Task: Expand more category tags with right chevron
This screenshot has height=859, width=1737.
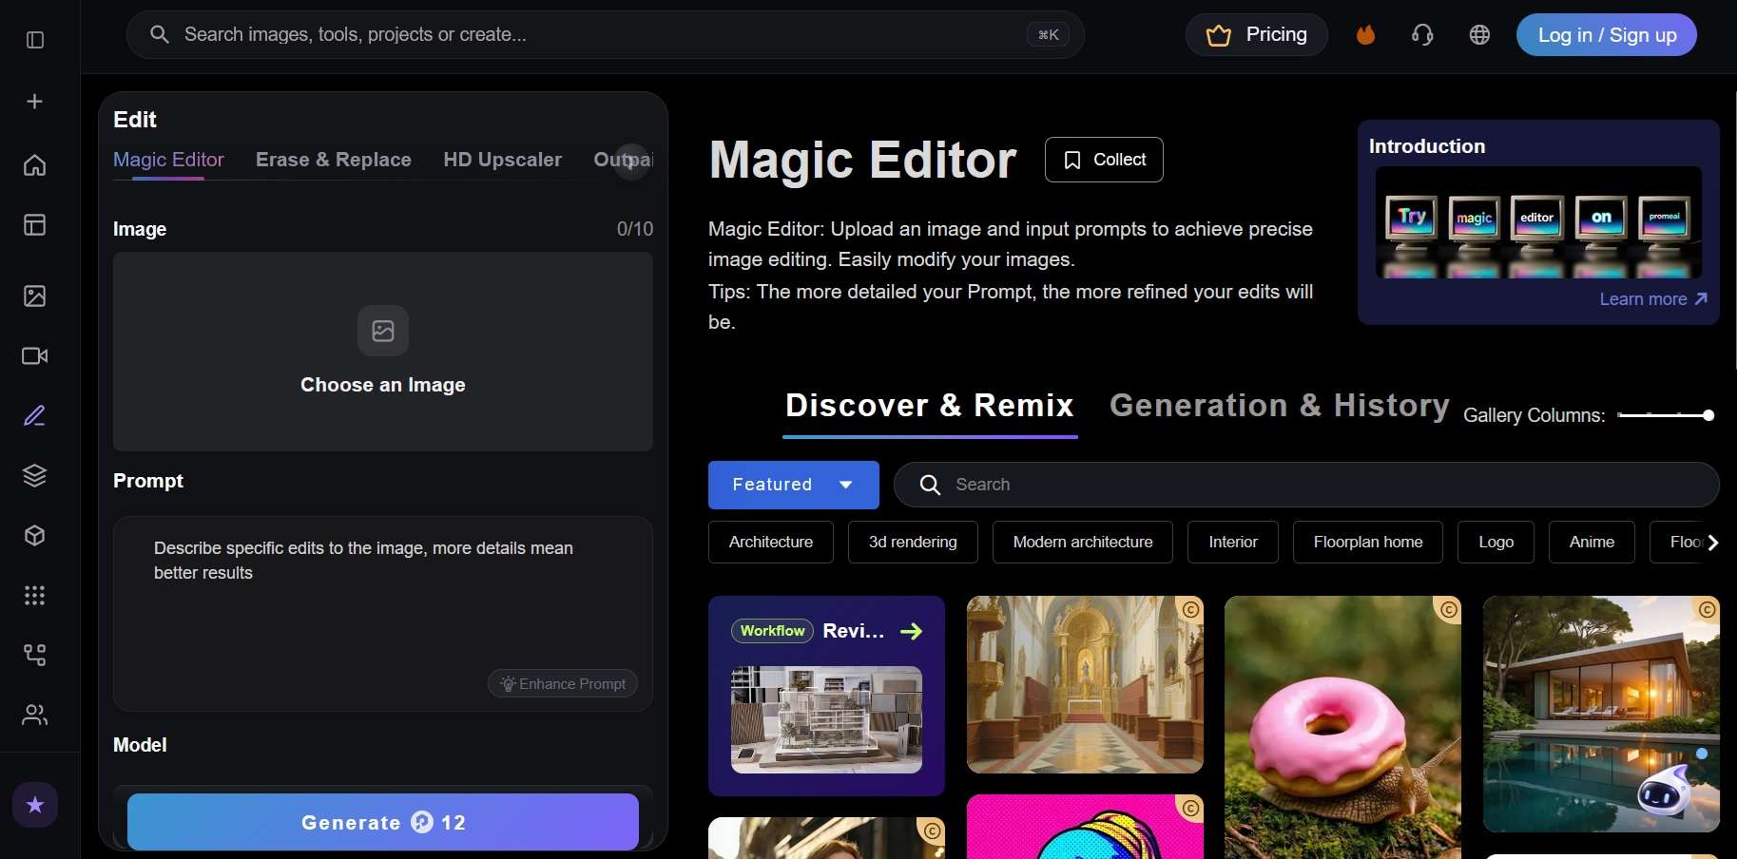Action: pos(1713,543)
